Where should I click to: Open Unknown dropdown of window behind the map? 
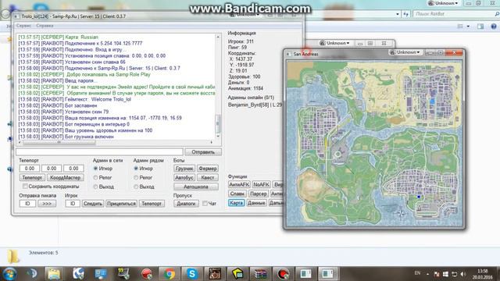334,43
